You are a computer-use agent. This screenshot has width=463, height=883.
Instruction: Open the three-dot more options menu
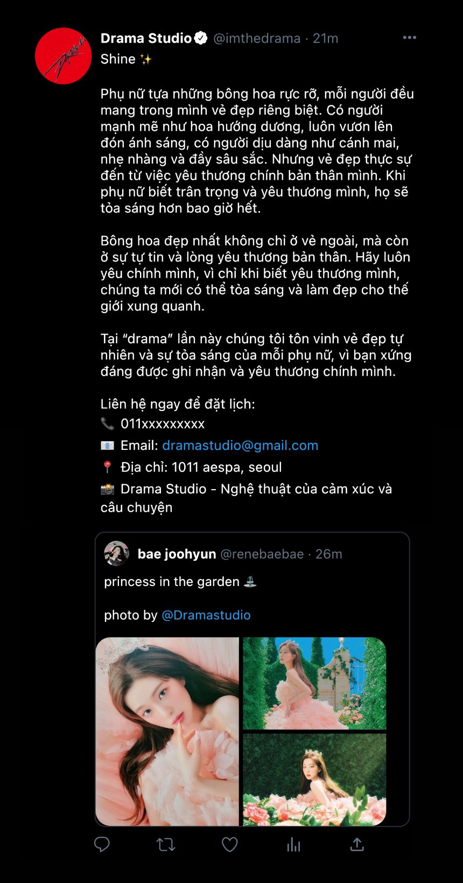[x=409, y=38]
